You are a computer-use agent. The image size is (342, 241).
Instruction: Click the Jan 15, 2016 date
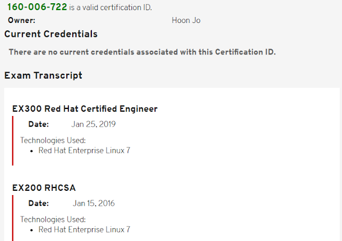point(94,203)
